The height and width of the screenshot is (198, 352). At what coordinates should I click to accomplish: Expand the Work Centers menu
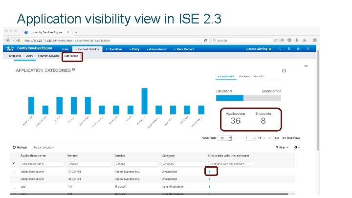coord(184,49)
